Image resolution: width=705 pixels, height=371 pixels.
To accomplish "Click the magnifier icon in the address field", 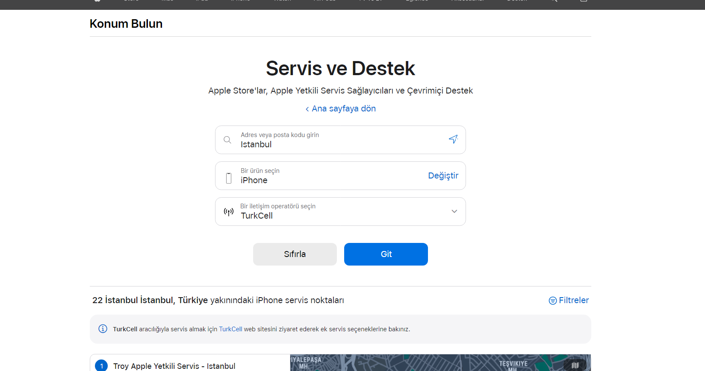I will 227,140.
